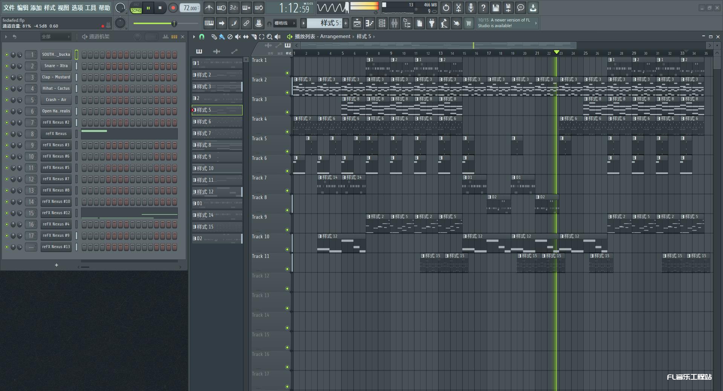The image size is (723, 391).
Task: Mute Snare - Xtra channel green LED
Action: (x=6, y=66)
